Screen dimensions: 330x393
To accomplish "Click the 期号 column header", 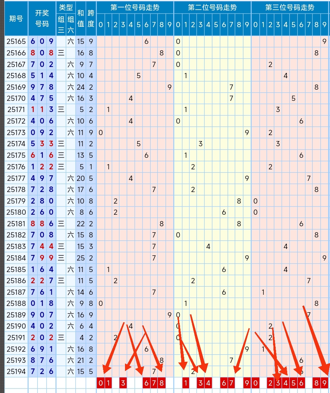I will point(16,18).
